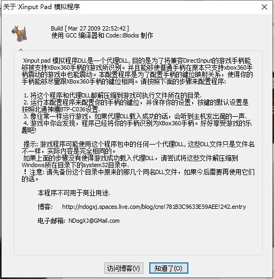Click the GCC 编译器和 Code::Blocks credit line
The image size is (274, 279).
coord(102,35)
